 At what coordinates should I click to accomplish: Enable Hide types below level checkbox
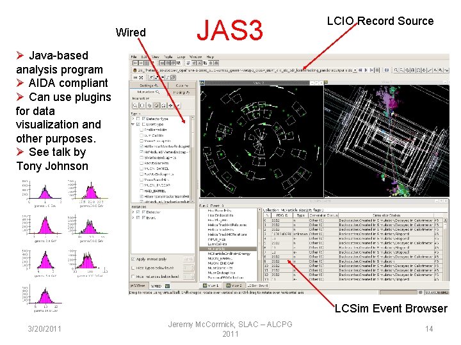click(133, 268)
